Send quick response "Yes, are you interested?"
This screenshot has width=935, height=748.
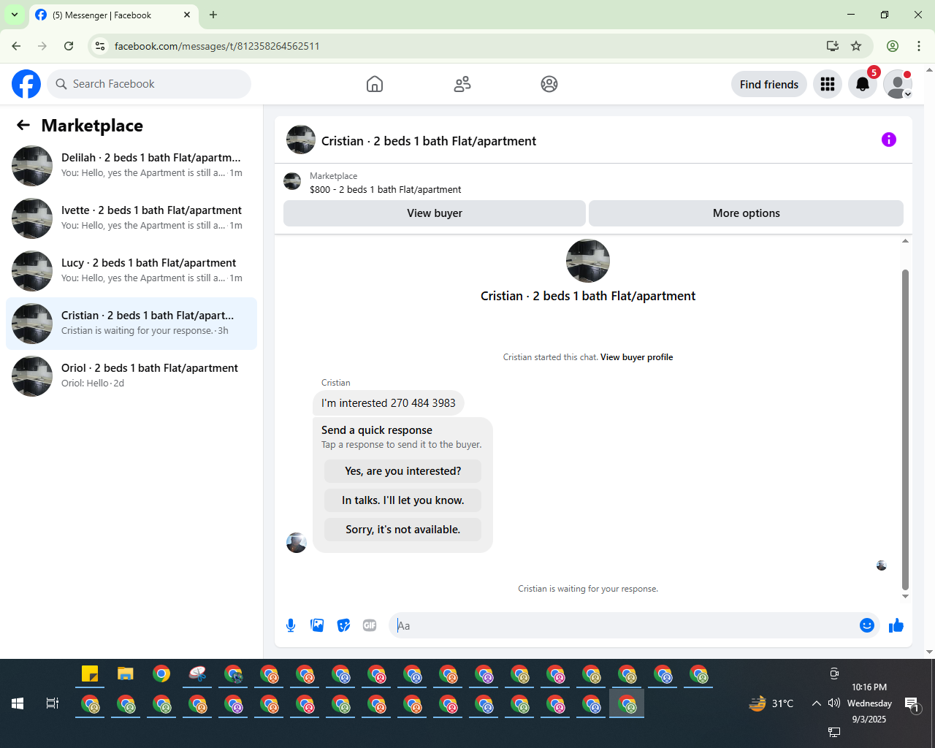pyautogui.click(x=402, y=471)
